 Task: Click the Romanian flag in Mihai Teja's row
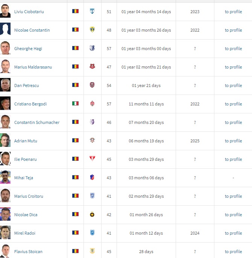pyautogui.click(x=75, y=178)
